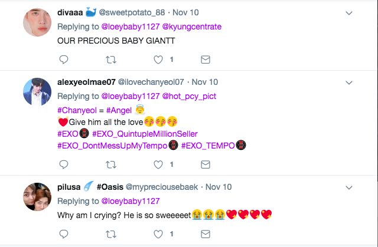
Task: View alexyeolmae07's avatar
Action: [x=37, y=91]
